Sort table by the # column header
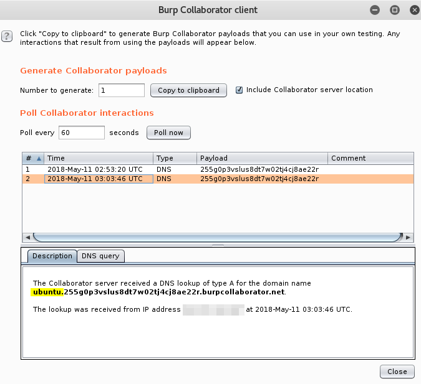The height and width of the screenshot is (384, 421). [x=33, y=158]
